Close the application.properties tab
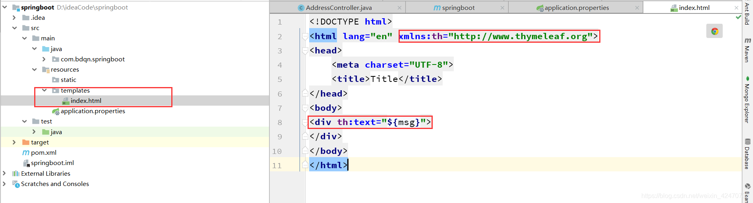 637,8
